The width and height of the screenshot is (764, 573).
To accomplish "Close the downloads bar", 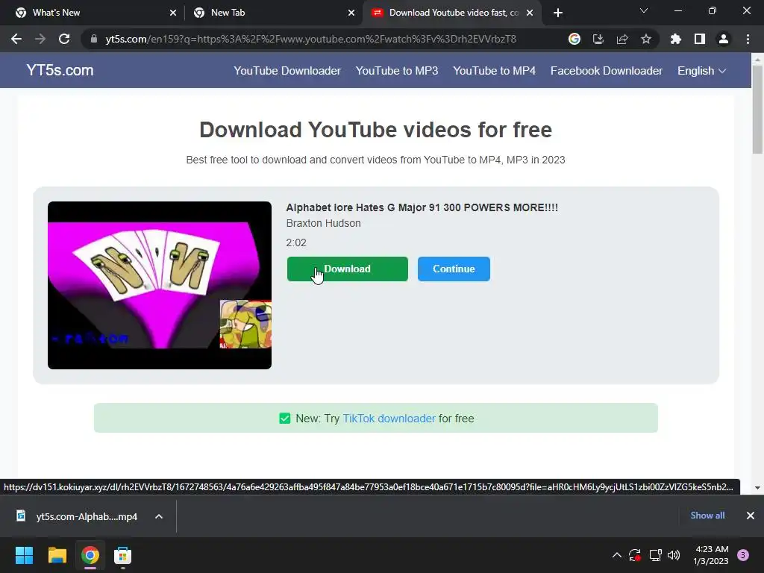I will point(751,516).
